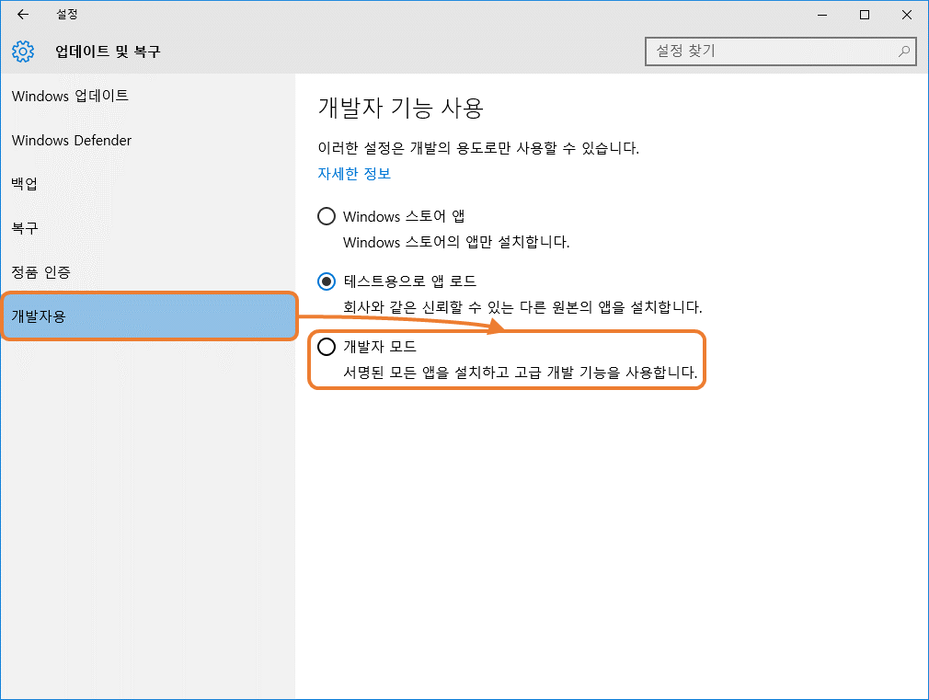929x700 pixels.
Task: Open Windows 업데이트 in the sidebar
Action: point(70,96)
